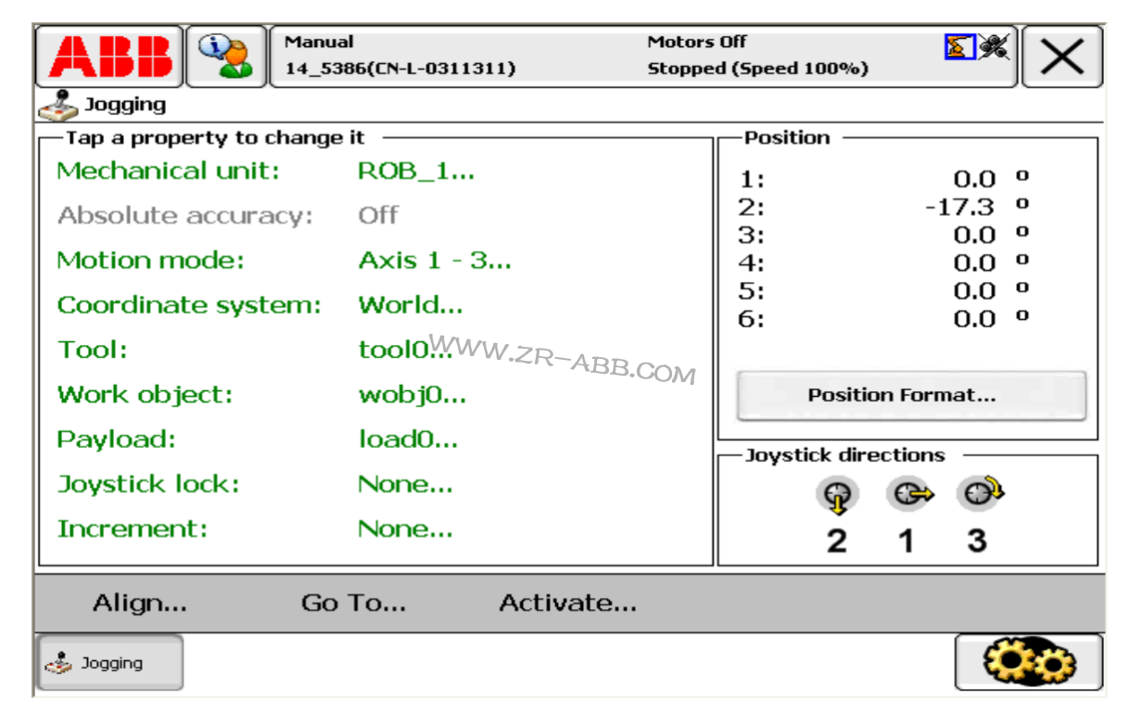
Task: Open the operator information icon
Action: pos(225,56)
